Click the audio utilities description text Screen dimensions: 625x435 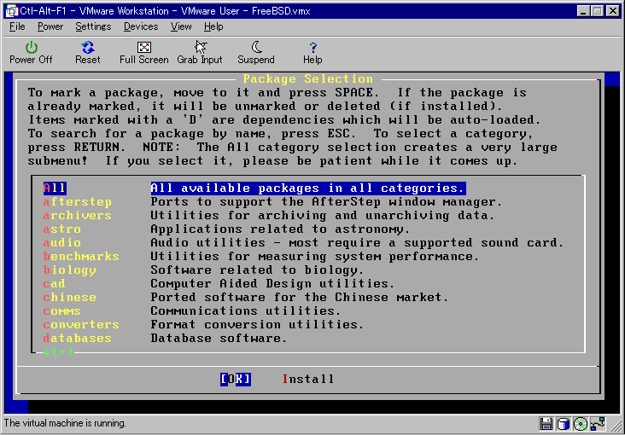pos(357,243)
